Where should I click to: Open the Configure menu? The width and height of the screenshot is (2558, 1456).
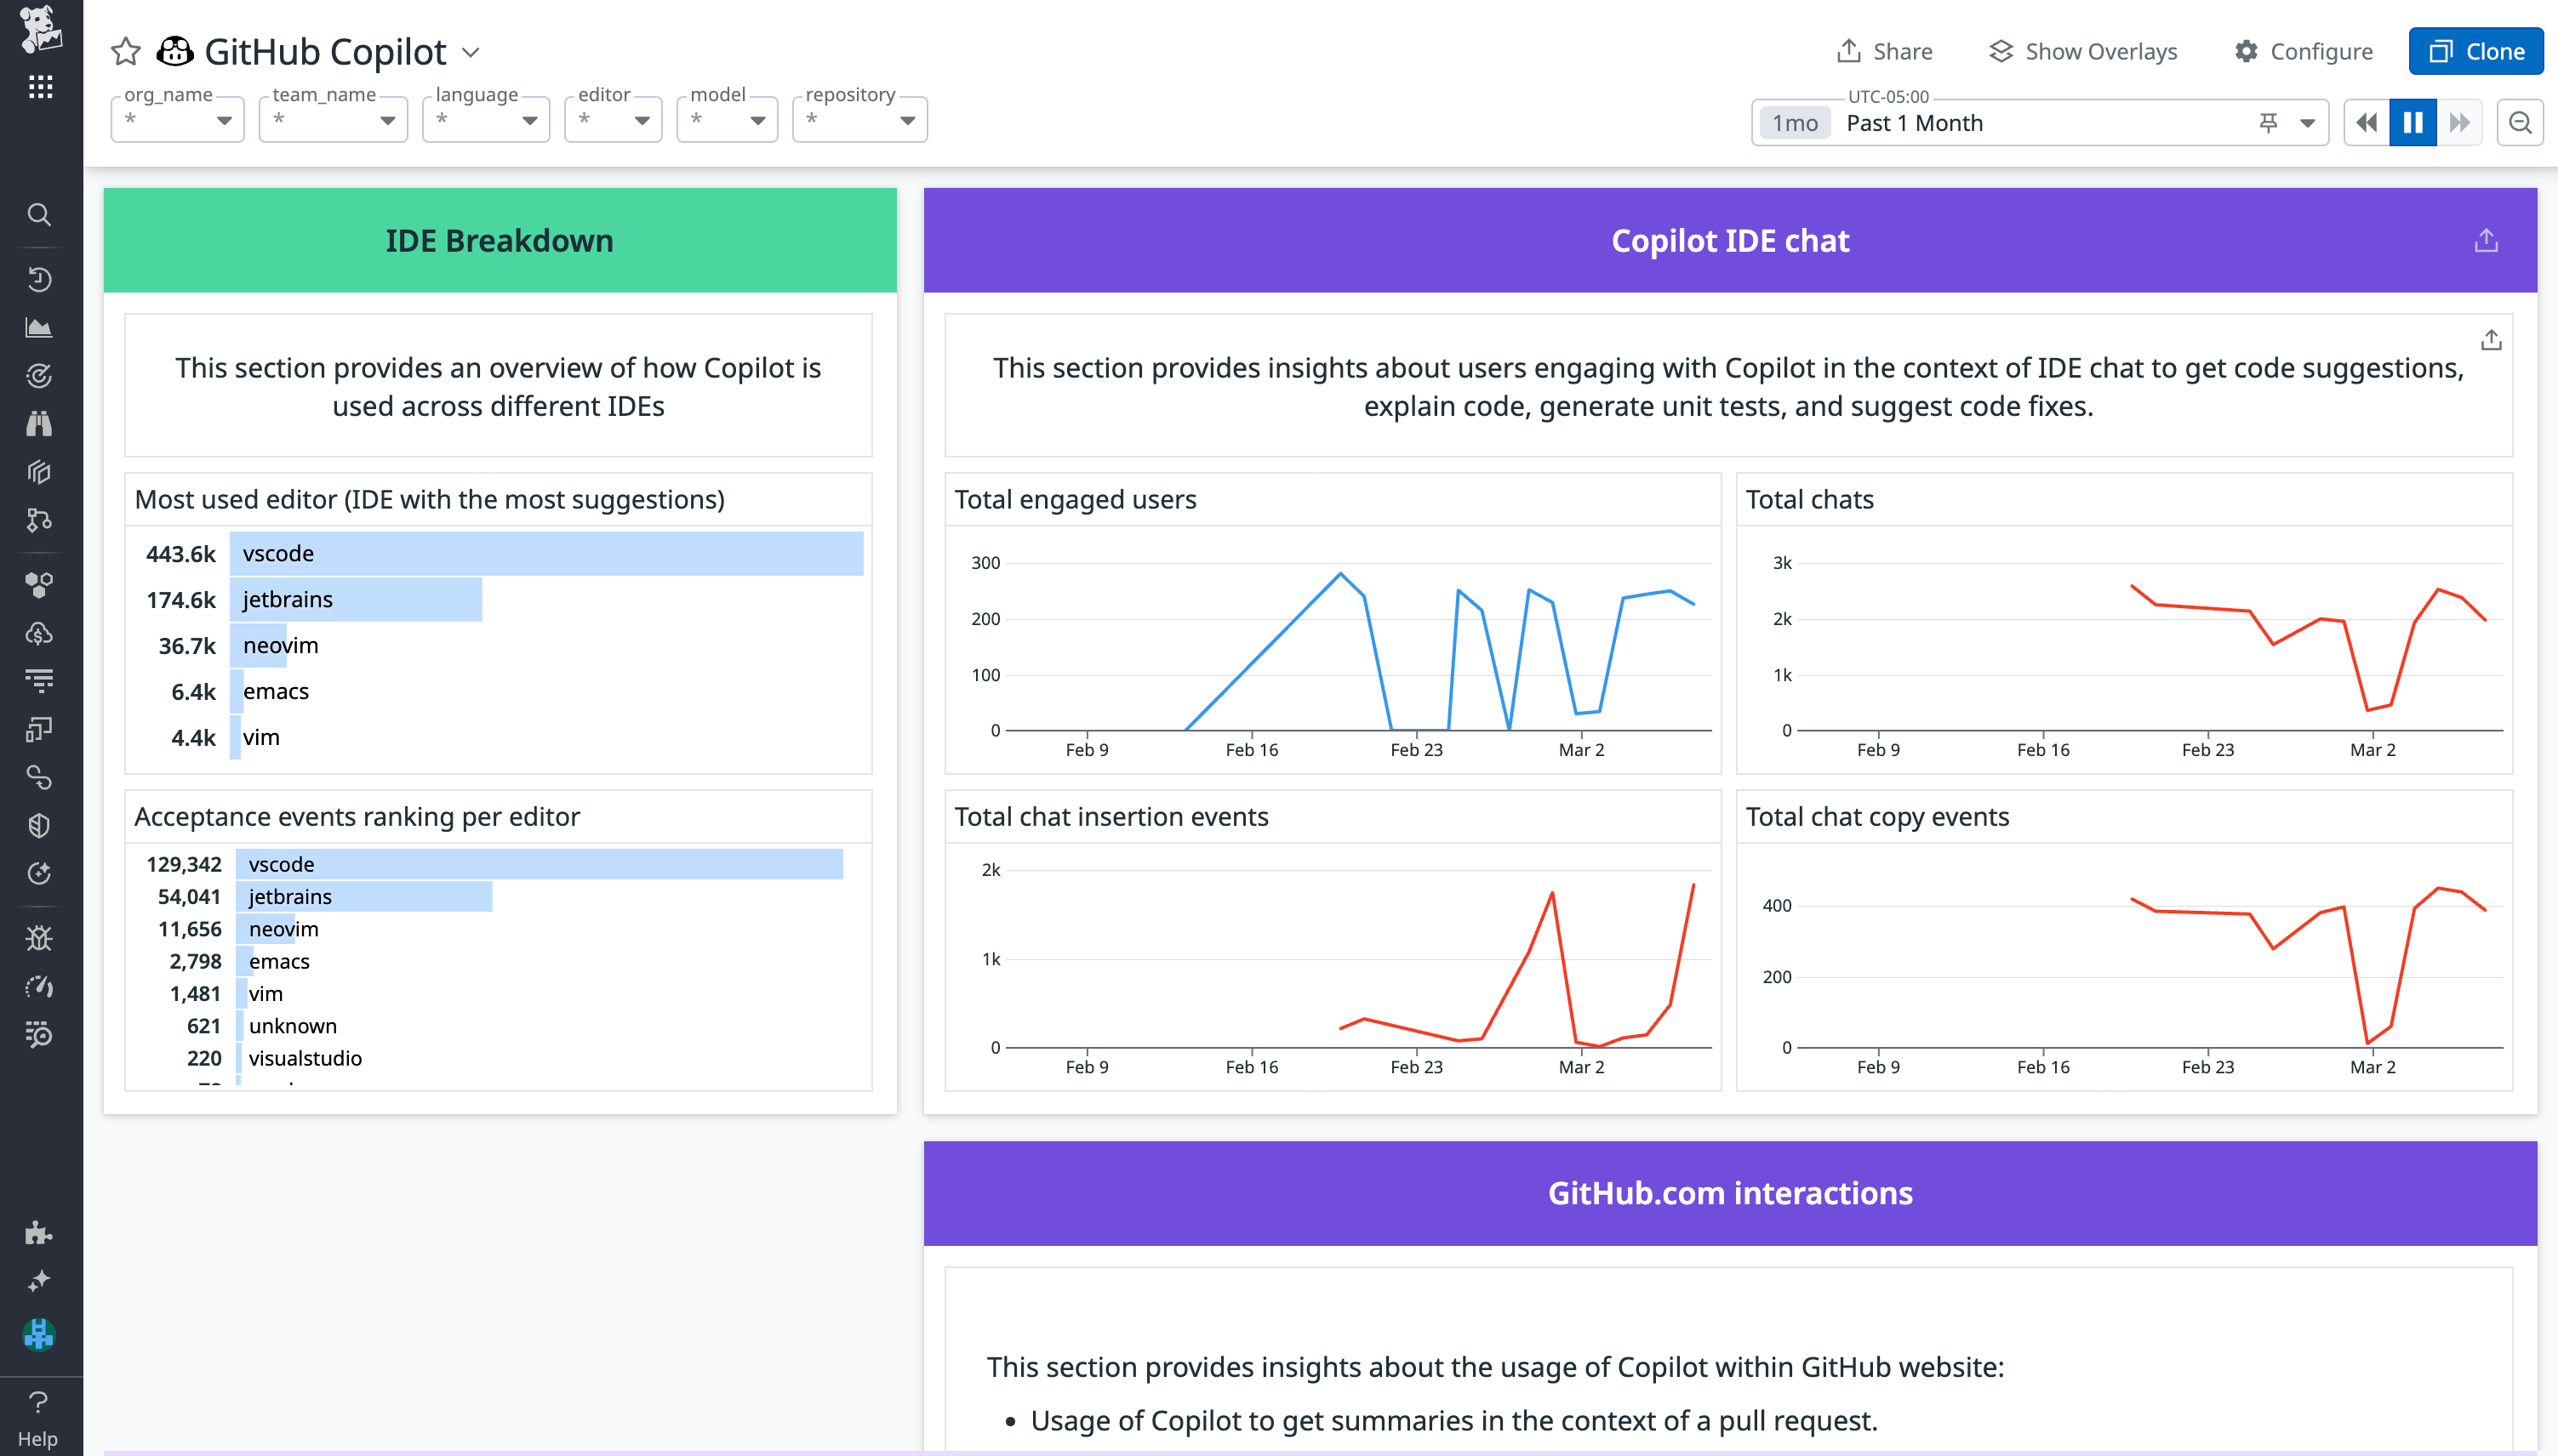(x=2303, y=51)
